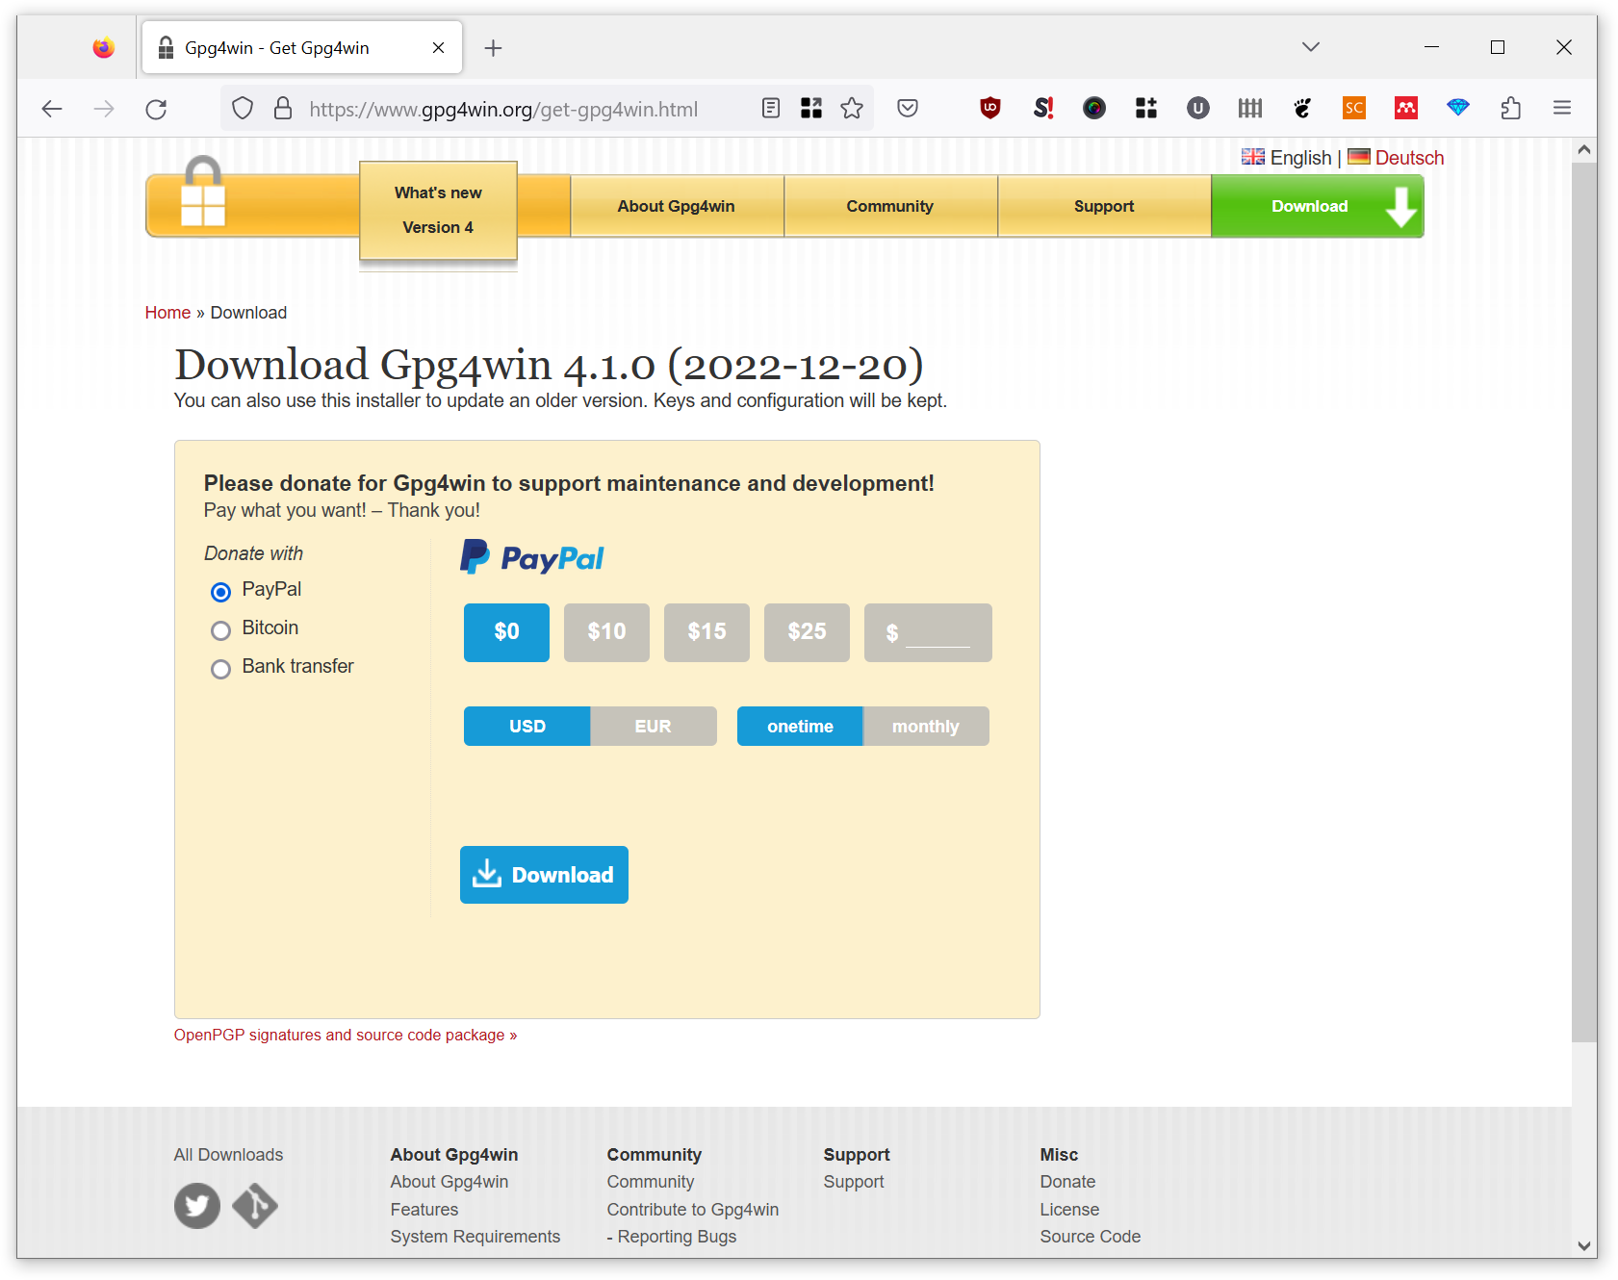Click the QR code icon in address bar
This screenshot has height=1280, width=1618.
811,108
